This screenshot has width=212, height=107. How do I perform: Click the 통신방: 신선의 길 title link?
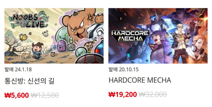29,81
